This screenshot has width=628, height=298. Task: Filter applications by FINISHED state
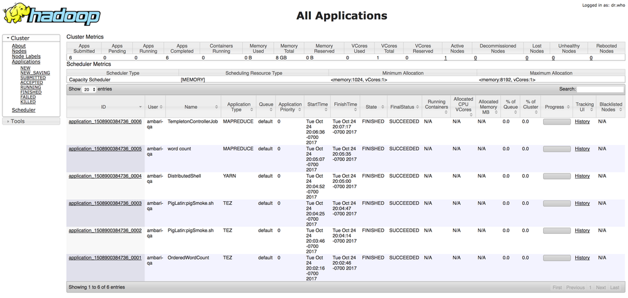pos(31,92)
